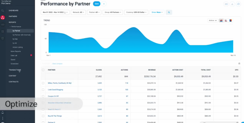Click the blue filter search magnifier button
The width and height of the screenshot is (244, 123).
pyautogui.click(x=169, y=12)
